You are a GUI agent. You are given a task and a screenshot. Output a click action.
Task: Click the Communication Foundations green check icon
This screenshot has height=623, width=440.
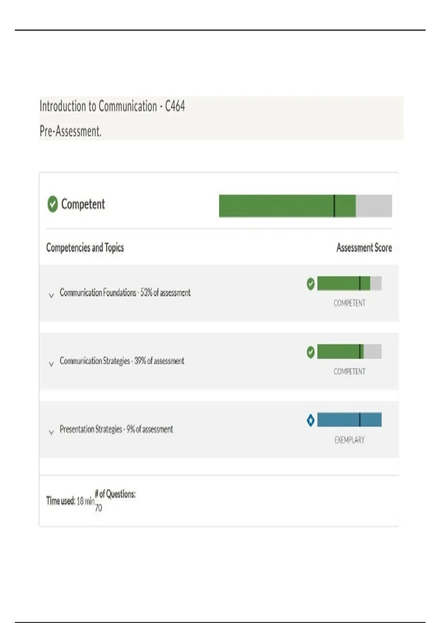click(x=311, y=284)
